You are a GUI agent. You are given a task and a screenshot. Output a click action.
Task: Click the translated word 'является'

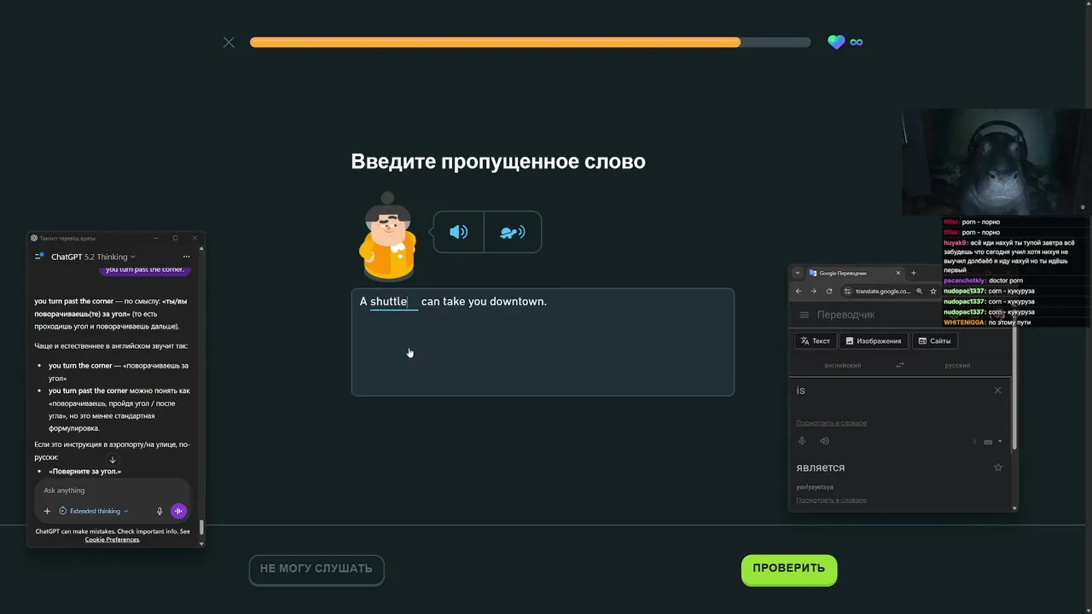coord(820,467)
